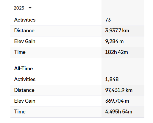The height and width of the screenshot is (123, 153).
Task: Click the 73 activities count
Action: tap(108, 20)
